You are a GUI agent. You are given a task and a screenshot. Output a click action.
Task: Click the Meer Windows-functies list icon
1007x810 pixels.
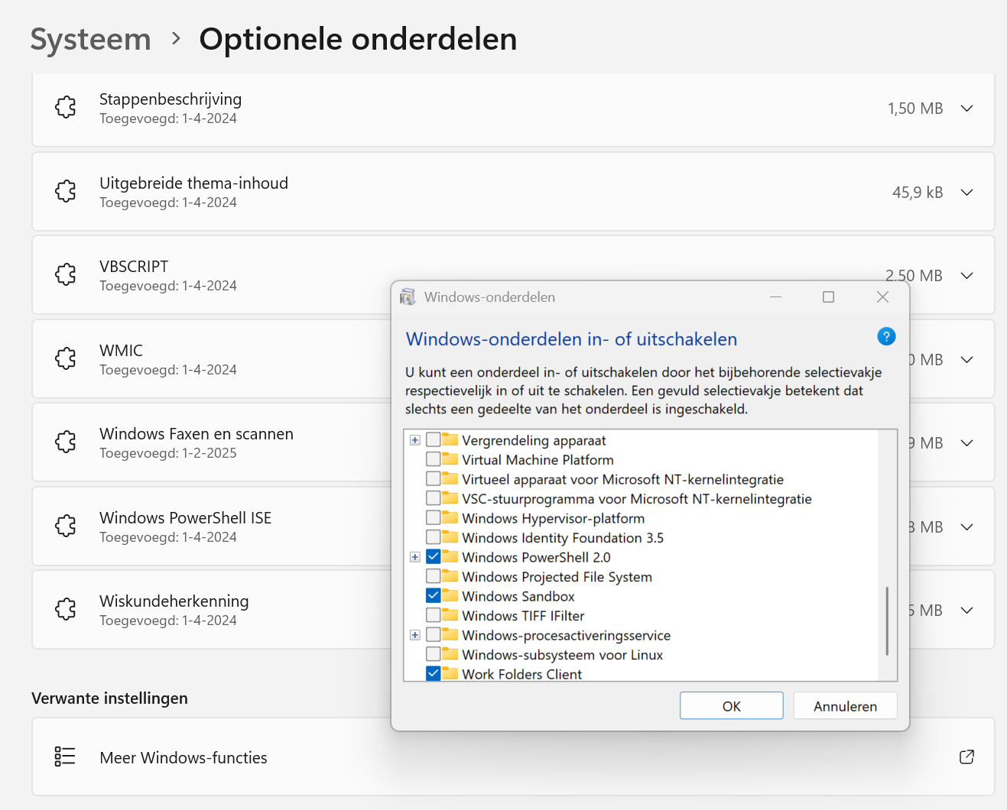pos(65,757)
